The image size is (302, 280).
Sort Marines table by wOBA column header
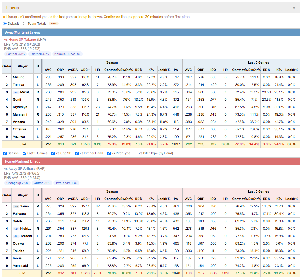coord(73,199)
